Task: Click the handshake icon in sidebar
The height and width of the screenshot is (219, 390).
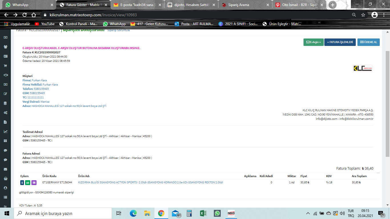Action: click(5, 75)
